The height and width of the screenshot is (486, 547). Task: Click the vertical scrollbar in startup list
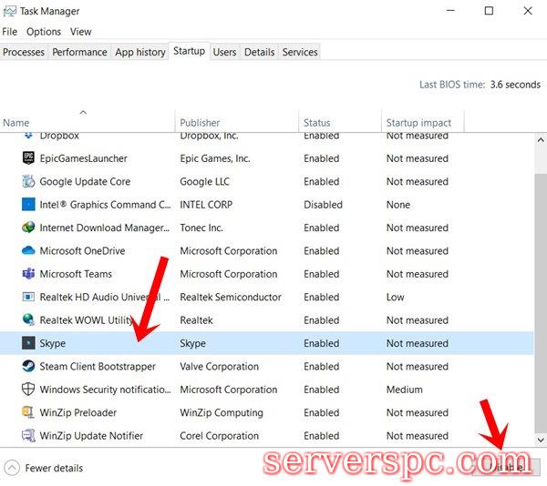coord(539,273)
